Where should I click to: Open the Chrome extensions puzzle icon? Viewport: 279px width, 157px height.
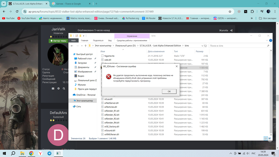(252, 12)
